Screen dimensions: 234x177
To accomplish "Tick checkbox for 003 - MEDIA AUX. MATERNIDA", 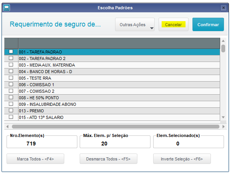I will coord(11,65).
